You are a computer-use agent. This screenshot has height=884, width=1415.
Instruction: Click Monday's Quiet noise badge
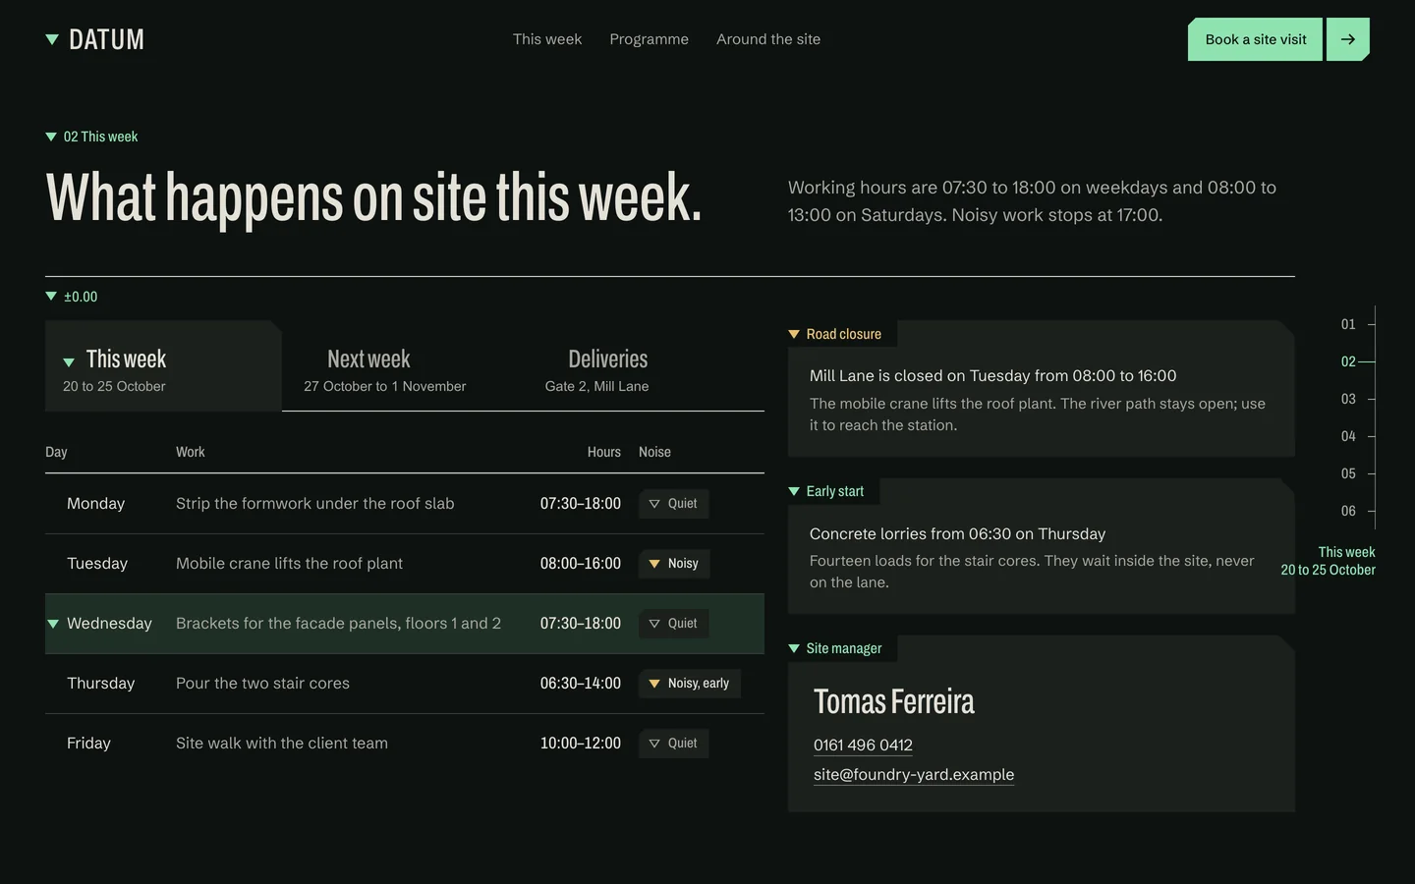(x=673, y=504)
